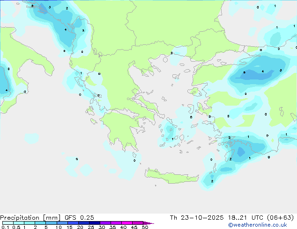Select the 1–2 mm legend color box

[x=30, y=223]
